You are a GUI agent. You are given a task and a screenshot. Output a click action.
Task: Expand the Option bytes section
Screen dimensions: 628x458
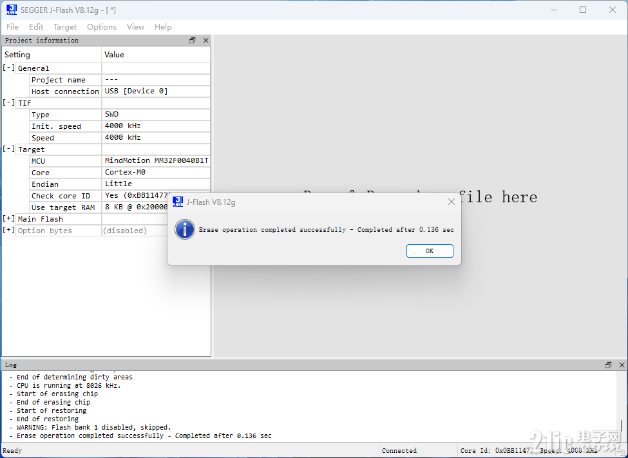[x=8, y=230]
